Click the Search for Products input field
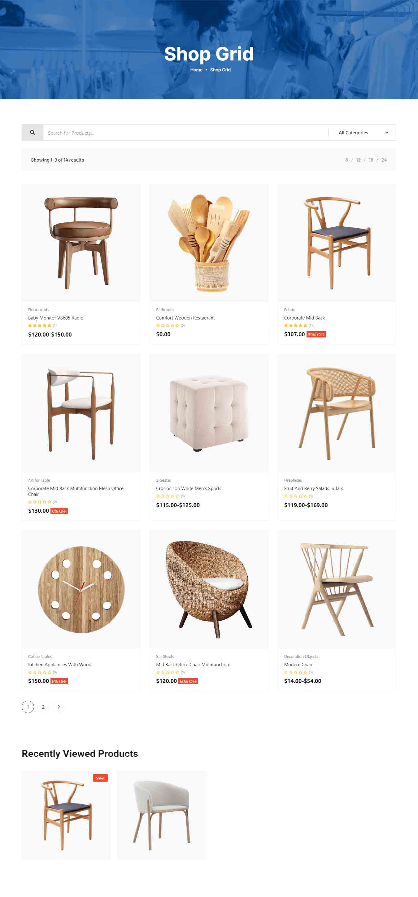 (186, 133)
